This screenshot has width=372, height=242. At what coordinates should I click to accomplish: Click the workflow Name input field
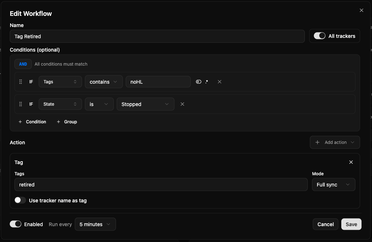pos(157,36)
